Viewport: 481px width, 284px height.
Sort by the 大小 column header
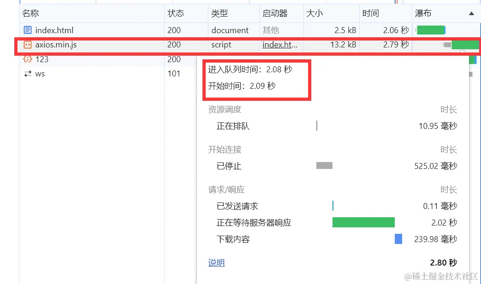pos(315,13)
